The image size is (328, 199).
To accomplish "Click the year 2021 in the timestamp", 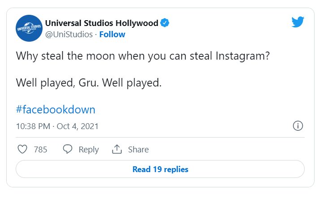I will (x=90, y=126).
